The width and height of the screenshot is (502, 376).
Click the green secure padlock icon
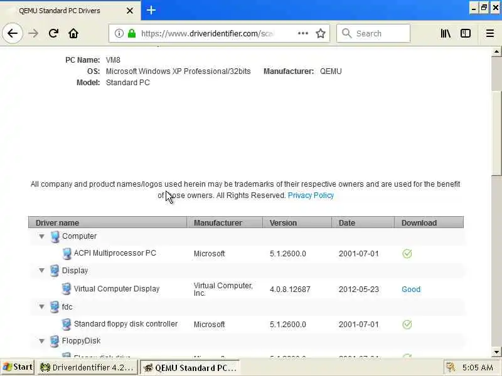pos(132,33)
